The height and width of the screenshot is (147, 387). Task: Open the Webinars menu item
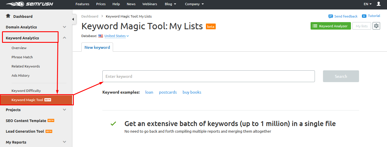point(150,4)
